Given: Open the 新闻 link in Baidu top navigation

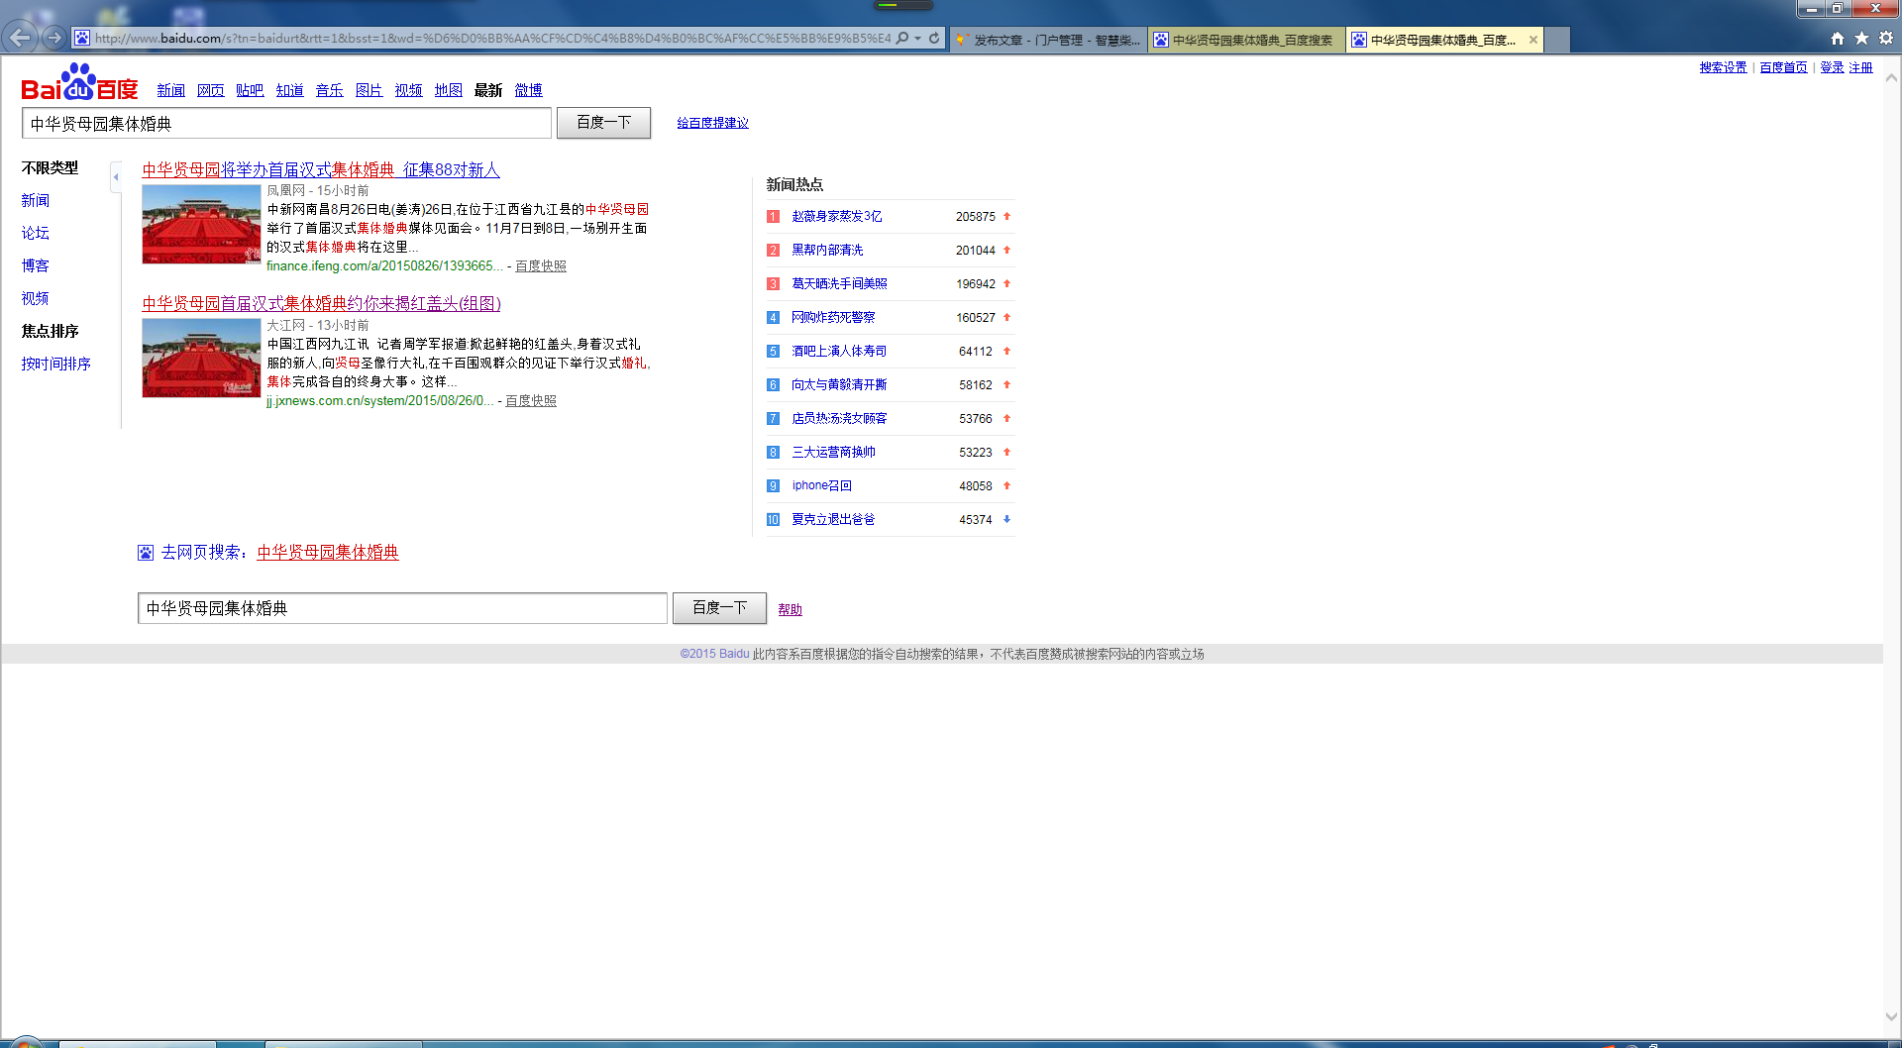Looking at the screenshot, I should click(x=170, y=90).
